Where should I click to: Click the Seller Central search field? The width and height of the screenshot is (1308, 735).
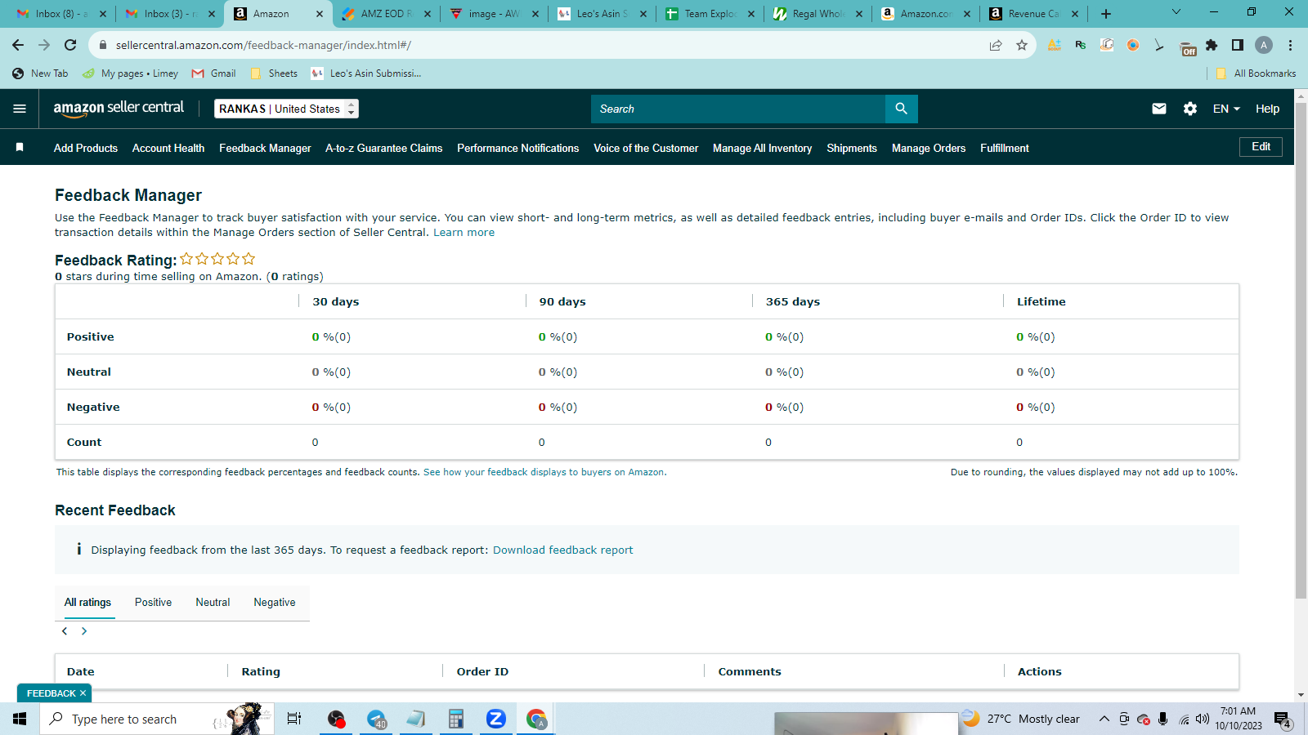pos(737,109)
